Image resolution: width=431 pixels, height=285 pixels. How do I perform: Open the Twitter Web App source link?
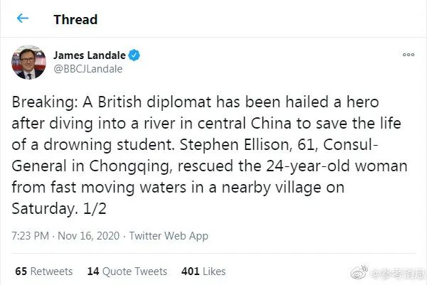(x=169, y=236)
